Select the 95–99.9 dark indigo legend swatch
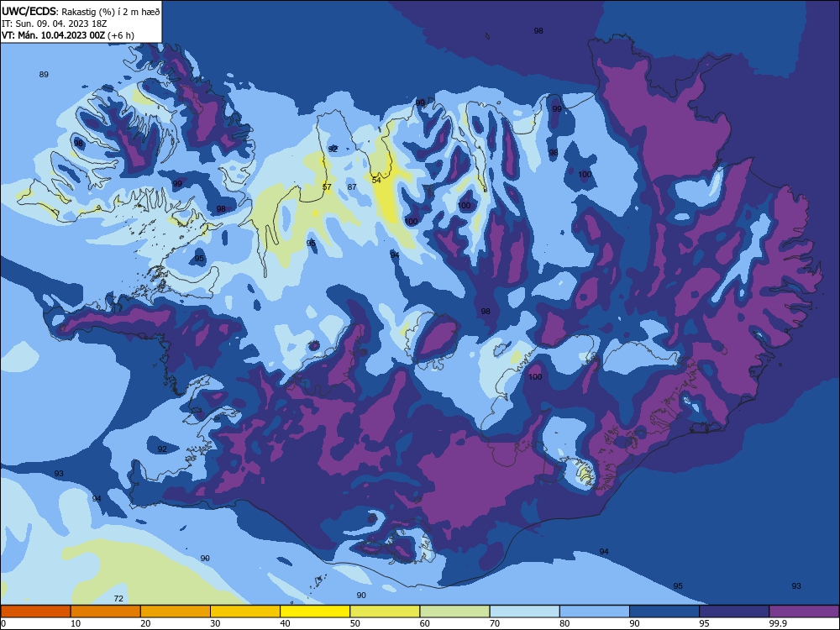 coord(734,612)
